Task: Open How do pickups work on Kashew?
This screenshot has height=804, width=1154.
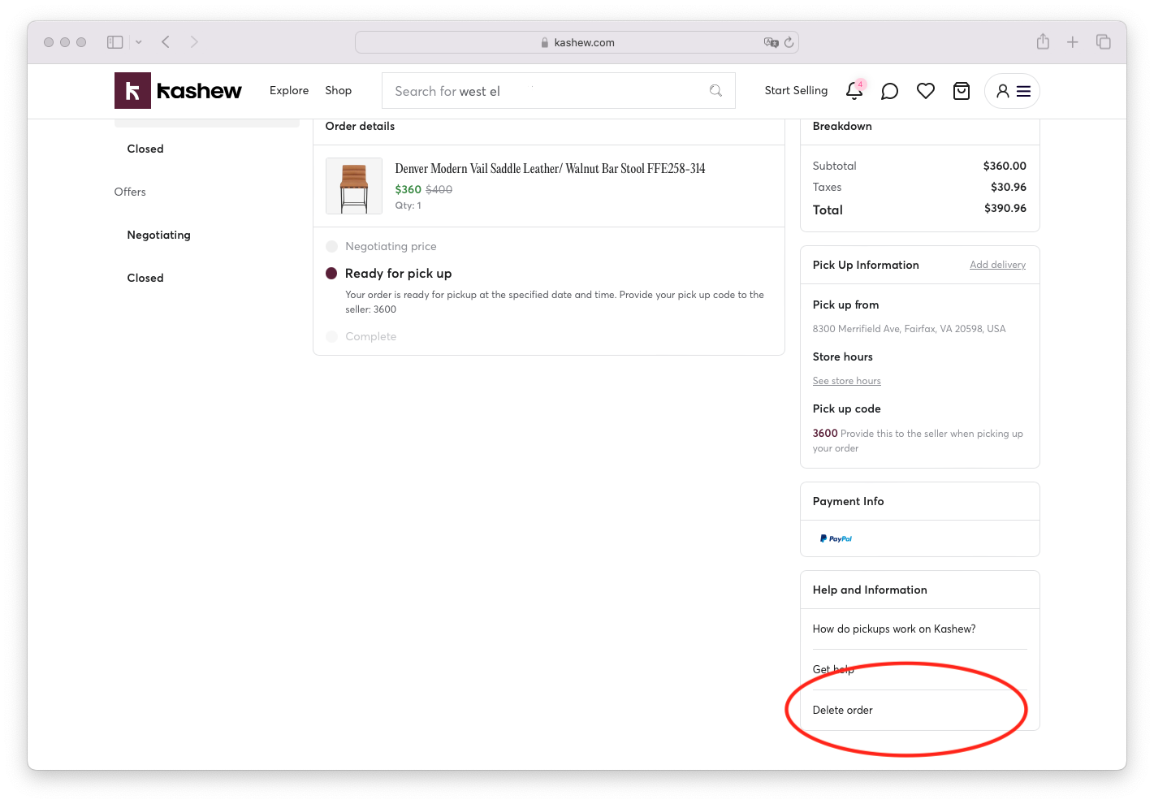Action: coord(894,629)
